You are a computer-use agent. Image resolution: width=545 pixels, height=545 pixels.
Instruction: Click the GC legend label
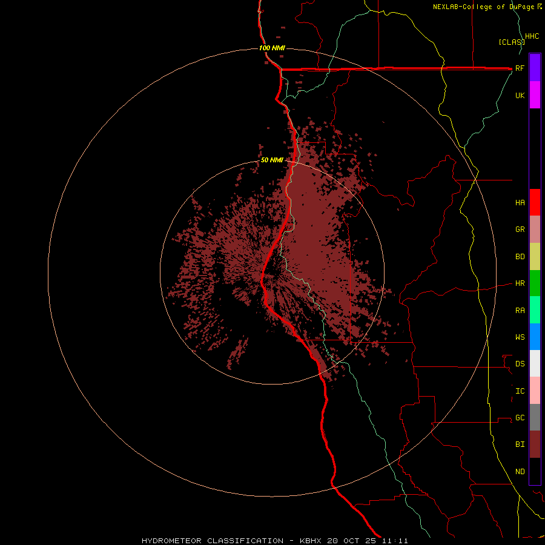pos(520,418)
